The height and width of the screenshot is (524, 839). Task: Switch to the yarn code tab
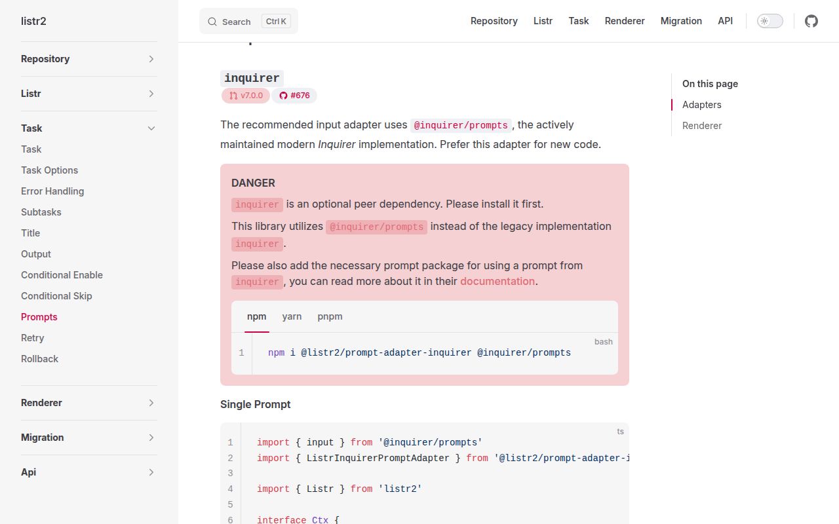292,316
